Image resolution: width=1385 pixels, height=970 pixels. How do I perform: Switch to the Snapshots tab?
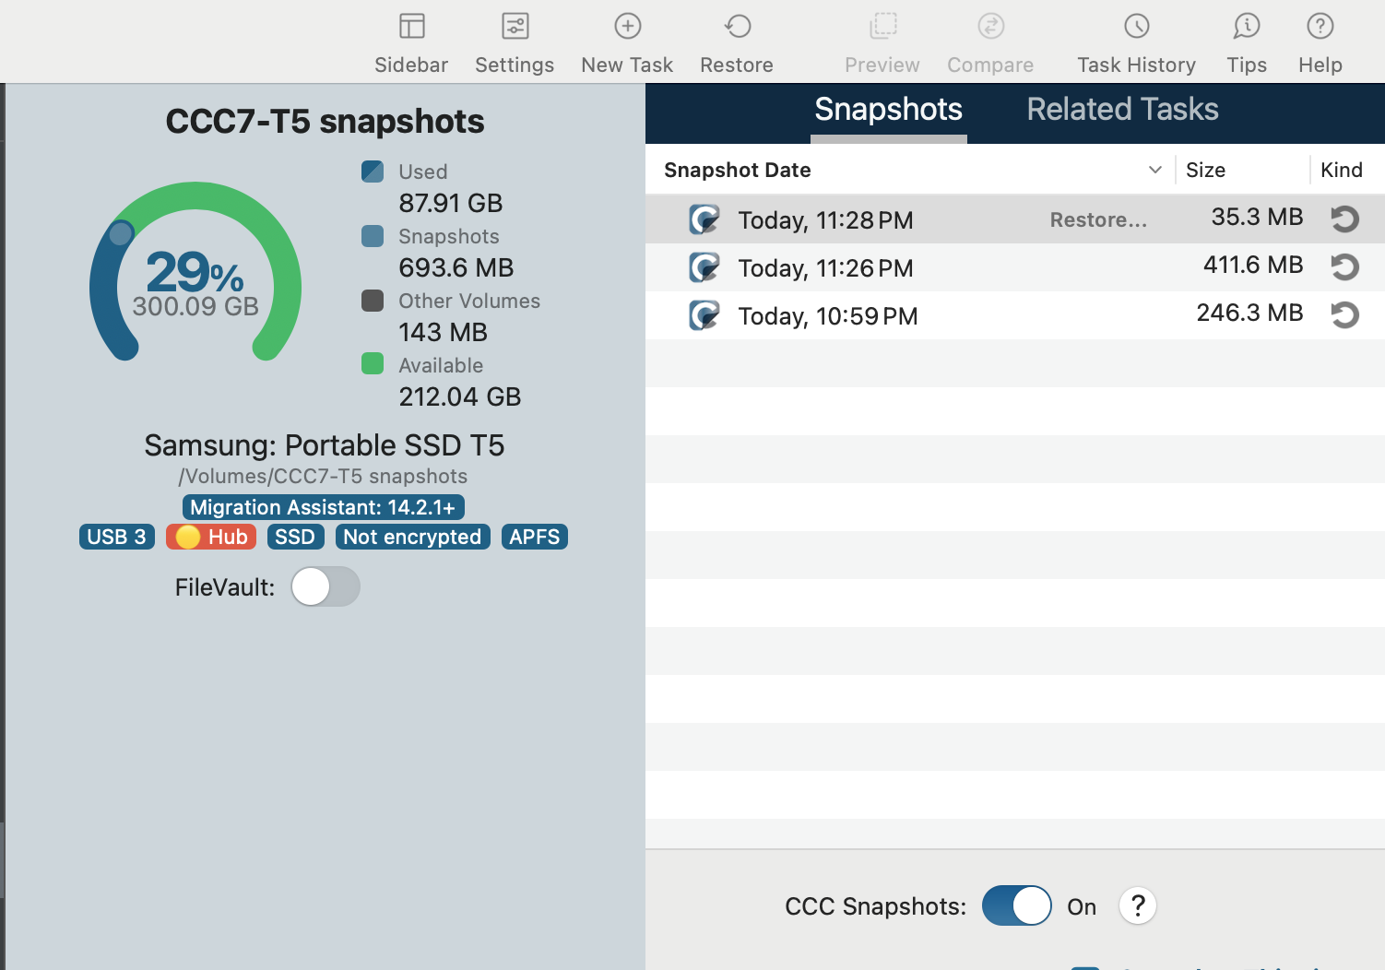click(x=889, y=110)
